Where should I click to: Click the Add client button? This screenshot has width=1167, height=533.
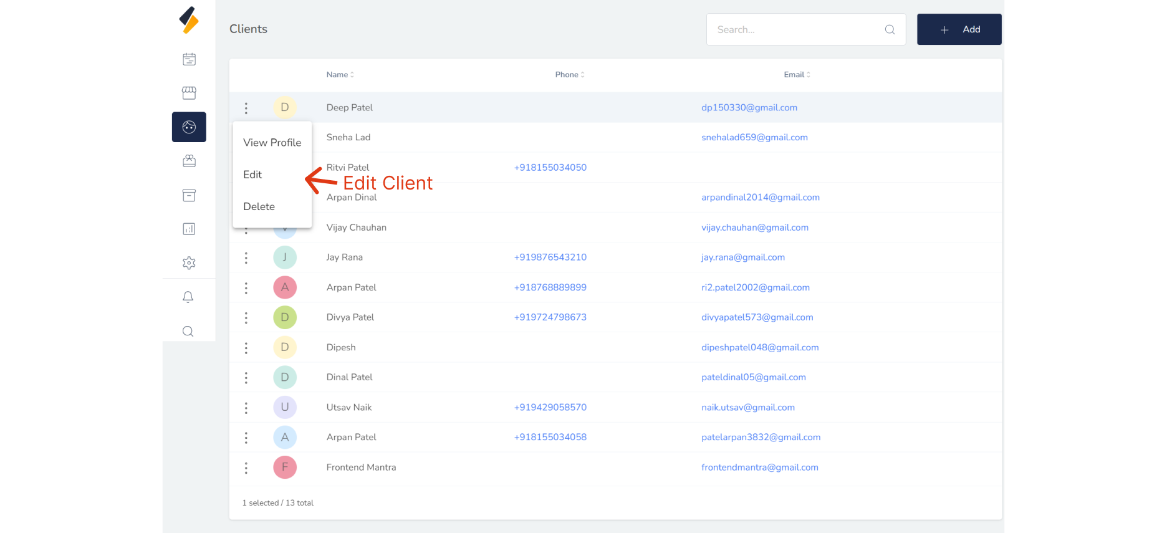coord(959,29)
